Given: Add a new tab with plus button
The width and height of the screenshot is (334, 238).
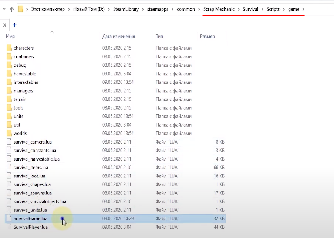Looking at the screenshot, I should tap(15, 25).
